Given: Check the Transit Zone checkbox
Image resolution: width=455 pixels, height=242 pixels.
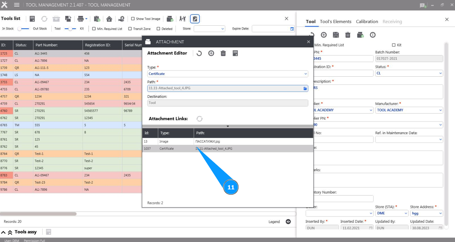Looking at the screenshot, I should coord(130,29).
